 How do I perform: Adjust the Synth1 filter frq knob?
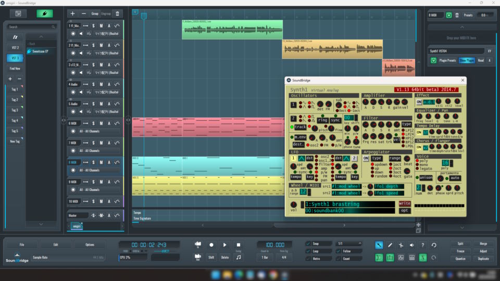coord(366,136)
